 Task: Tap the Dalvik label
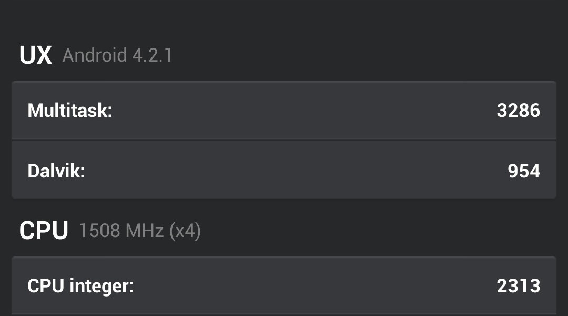[56, 171]
